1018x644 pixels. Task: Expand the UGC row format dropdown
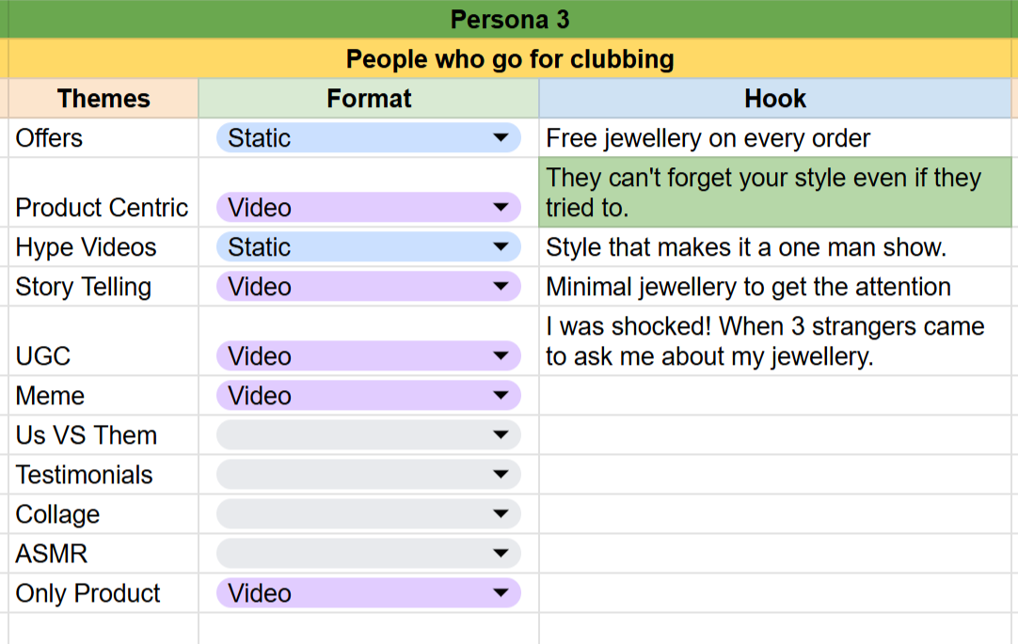point(500,356)
